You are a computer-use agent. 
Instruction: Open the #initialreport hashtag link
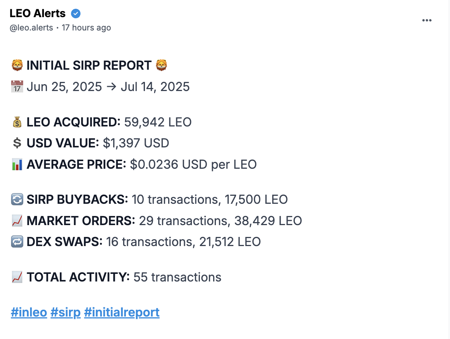pos(122,312)
